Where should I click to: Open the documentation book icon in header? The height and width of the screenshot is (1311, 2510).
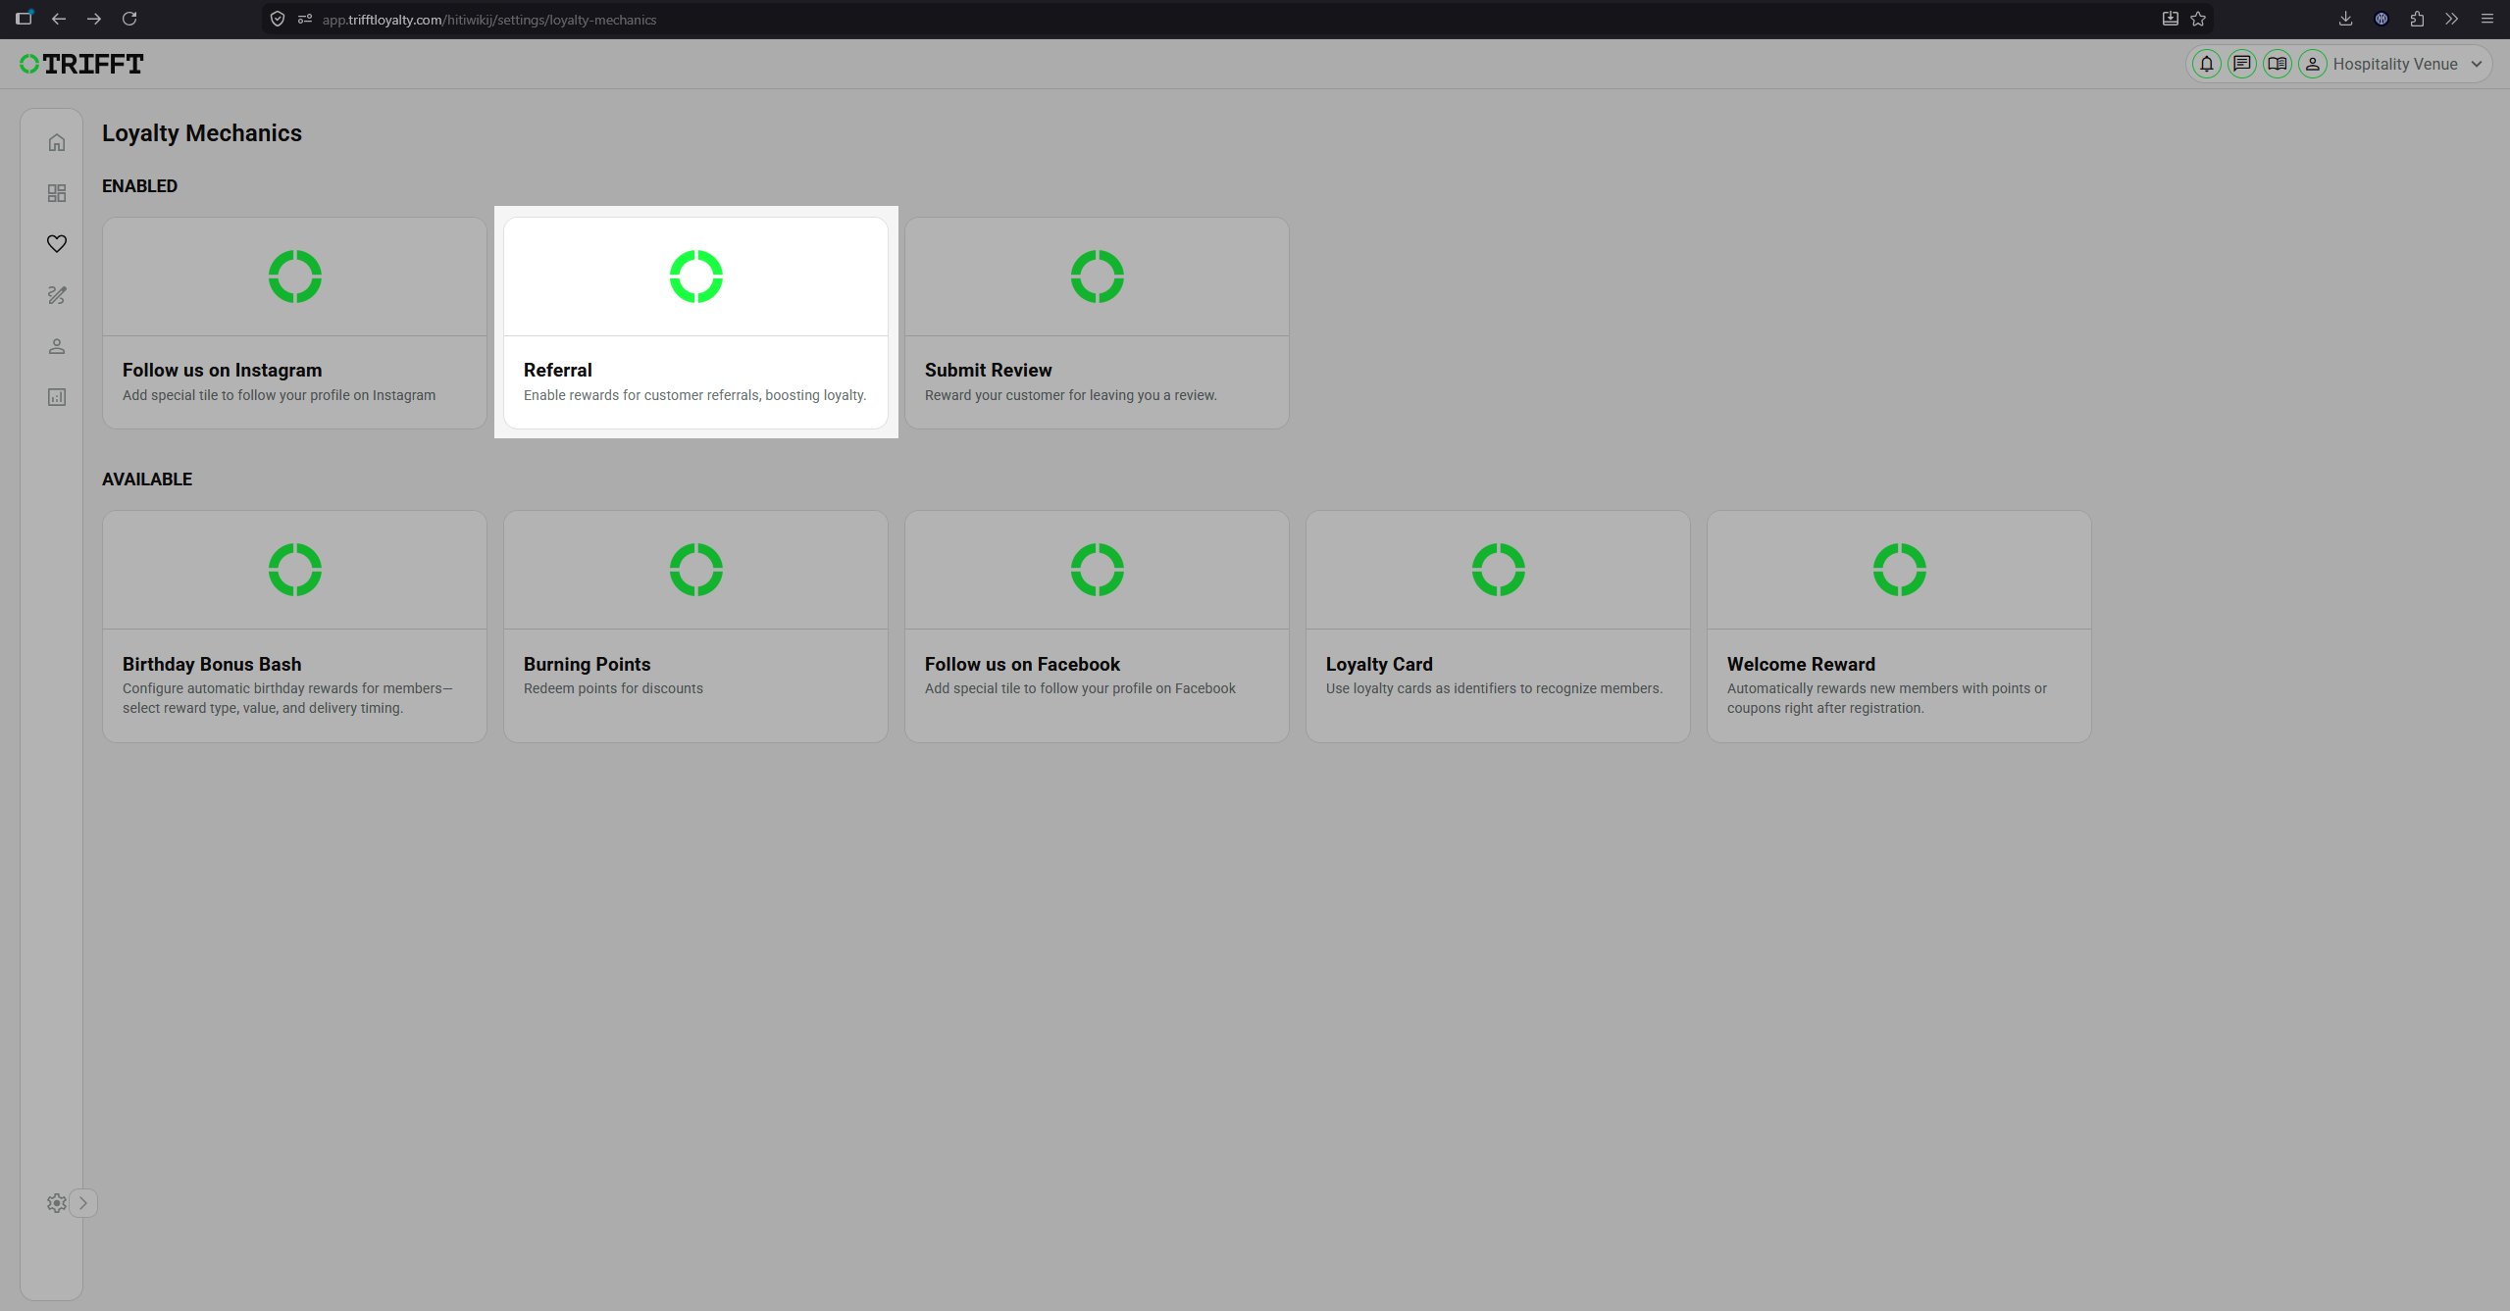point(2278,64)
